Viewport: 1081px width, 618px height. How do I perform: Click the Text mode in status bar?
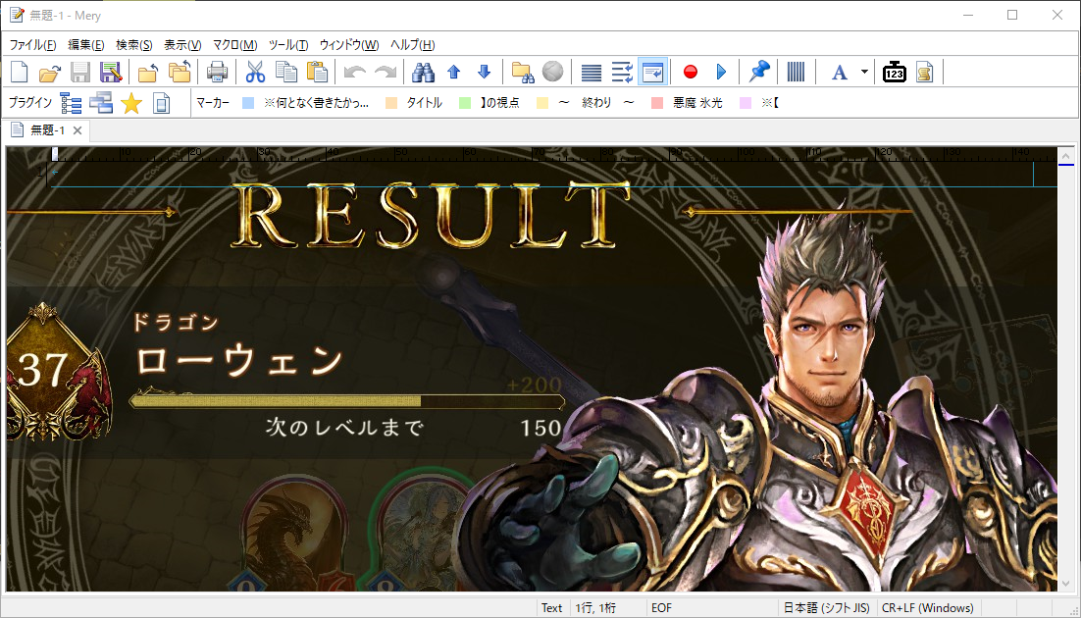[551, 607]
